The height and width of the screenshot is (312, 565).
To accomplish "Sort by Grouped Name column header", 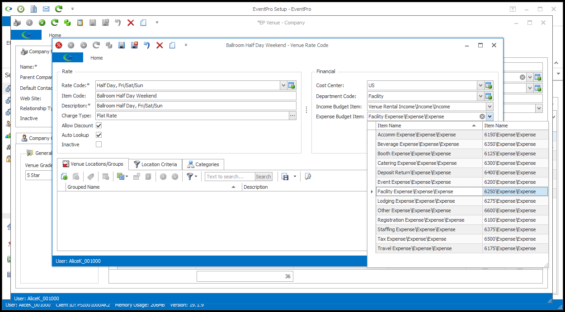I will pyautogui.click(x=154, y=187).
